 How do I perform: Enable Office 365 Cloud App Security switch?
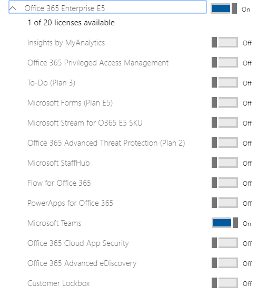[225, 243]
